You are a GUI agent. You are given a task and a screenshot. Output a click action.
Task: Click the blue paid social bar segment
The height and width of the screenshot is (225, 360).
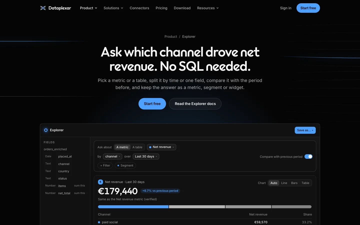133,207
